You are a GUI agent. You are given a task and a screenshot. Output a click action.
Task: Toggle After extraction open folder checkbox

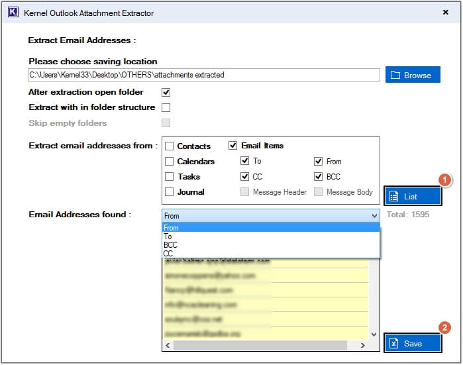(166, 93)
